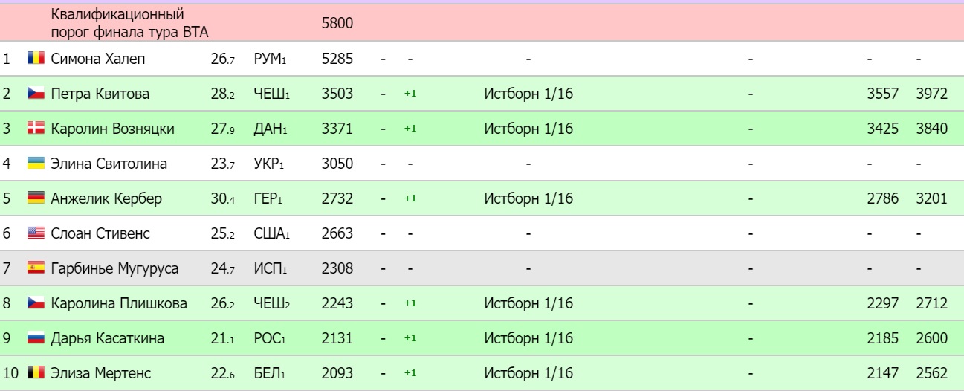
Task: Click Истборн 1/16 in Элиза Мертенс's row
Action: pos(528,373)
